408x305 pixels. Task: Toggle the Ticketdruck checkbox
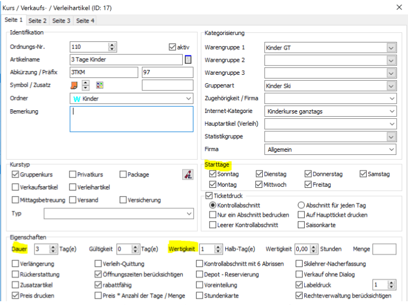pos(209,195)
